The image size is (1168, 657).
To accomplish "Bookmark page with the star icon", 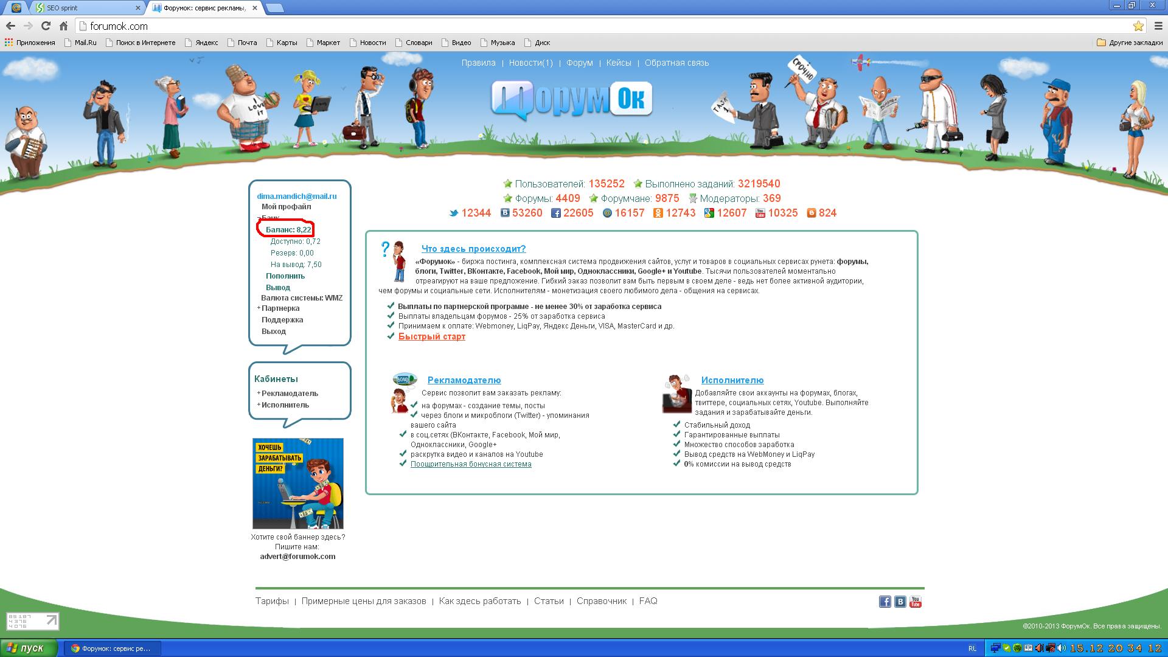I will [x=1138, y=26].
